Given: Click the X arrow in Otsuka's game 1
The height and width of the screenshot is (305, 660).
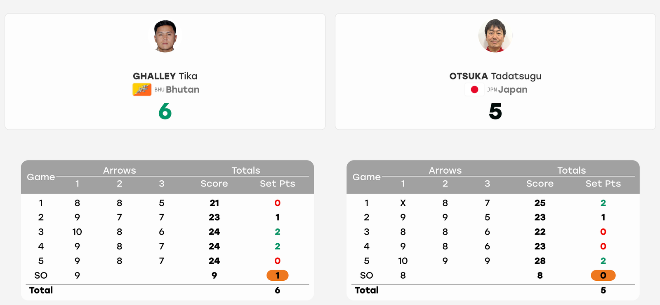Looking at the screenshot, I should coord(403,203).
